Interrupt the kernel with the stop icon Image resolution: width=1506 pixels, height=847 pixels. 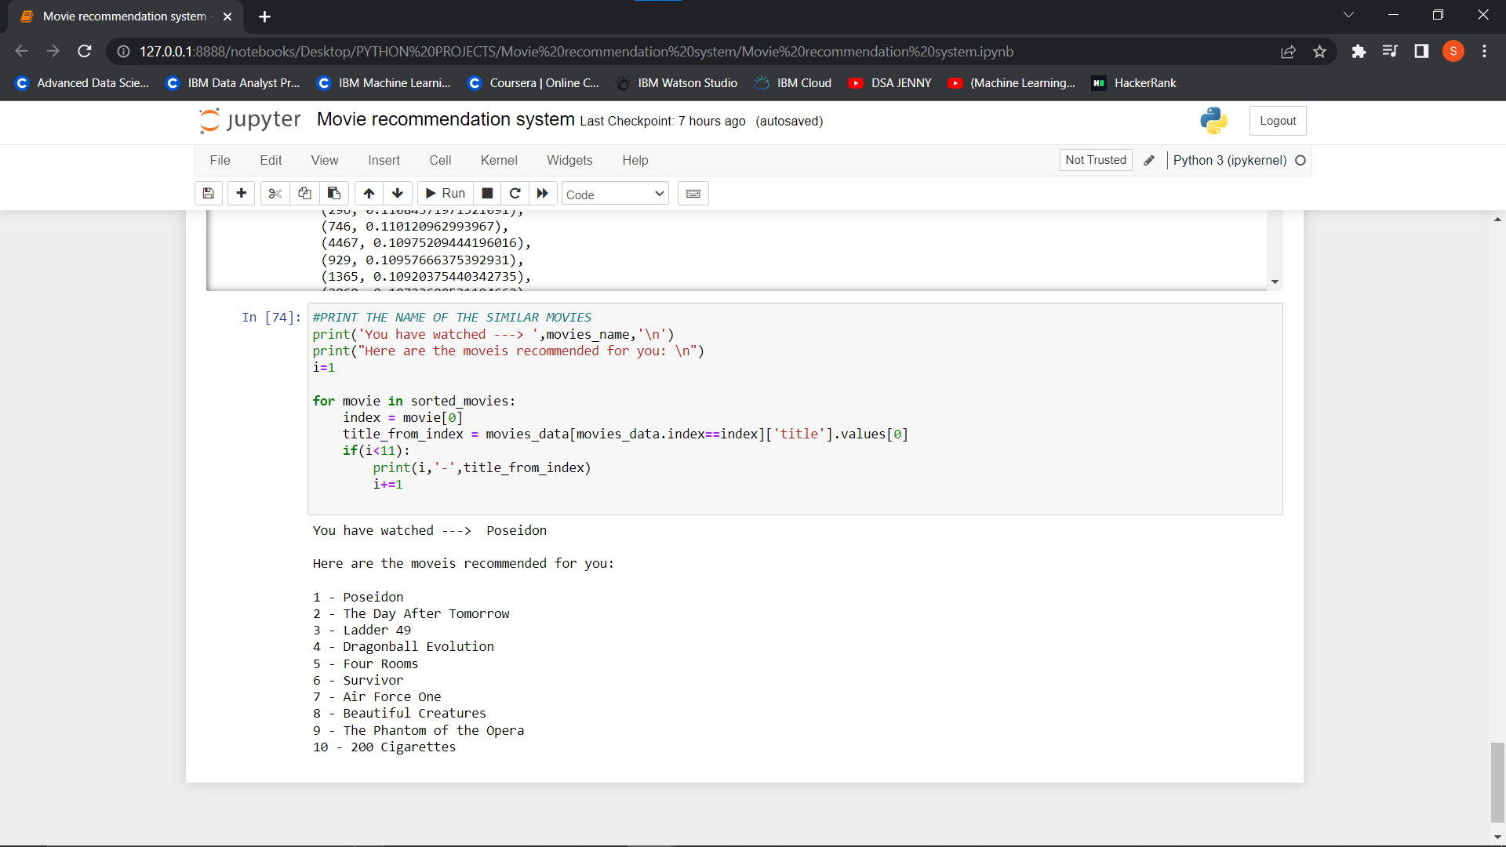click(486, 193)
